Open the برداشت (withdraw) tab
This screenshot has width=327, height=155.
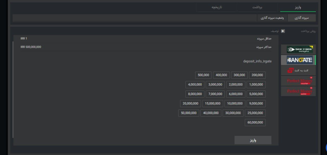click(x=257, y=7)
